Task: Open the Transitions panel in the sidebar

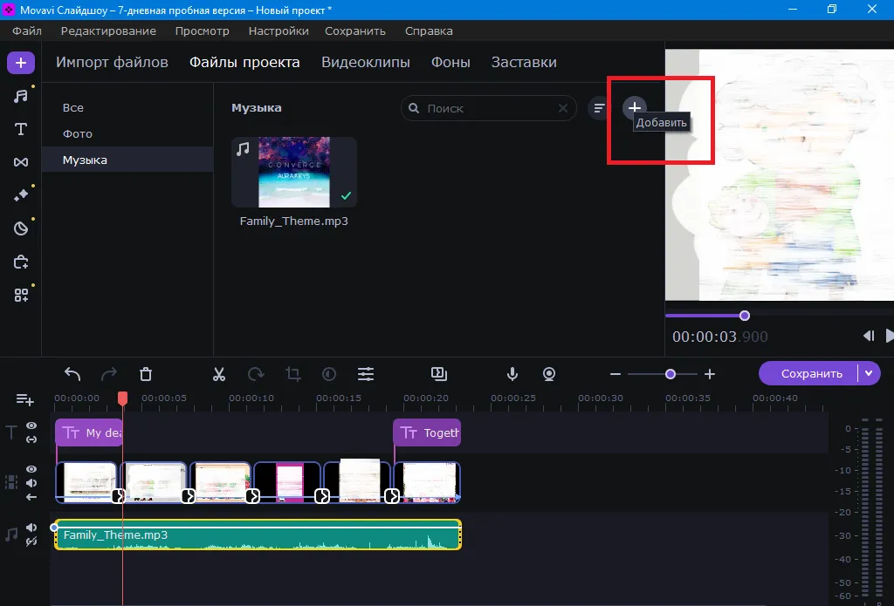Action: click(21, 162)
